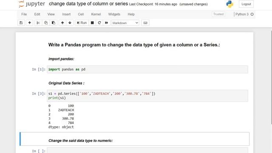Click into the import pandas code cell
This screenshot has width=272, height=153.
[x=147, y=69]
